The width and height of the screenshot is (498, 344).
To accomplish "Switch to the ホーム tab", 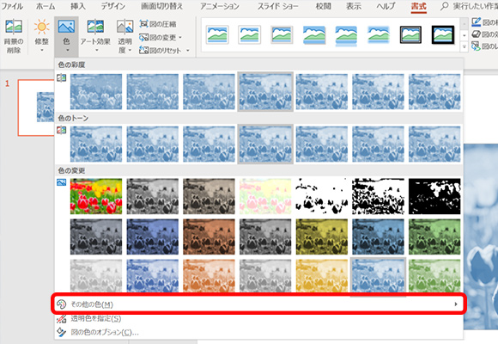I will pyautogui.click(x=46, y=6).
